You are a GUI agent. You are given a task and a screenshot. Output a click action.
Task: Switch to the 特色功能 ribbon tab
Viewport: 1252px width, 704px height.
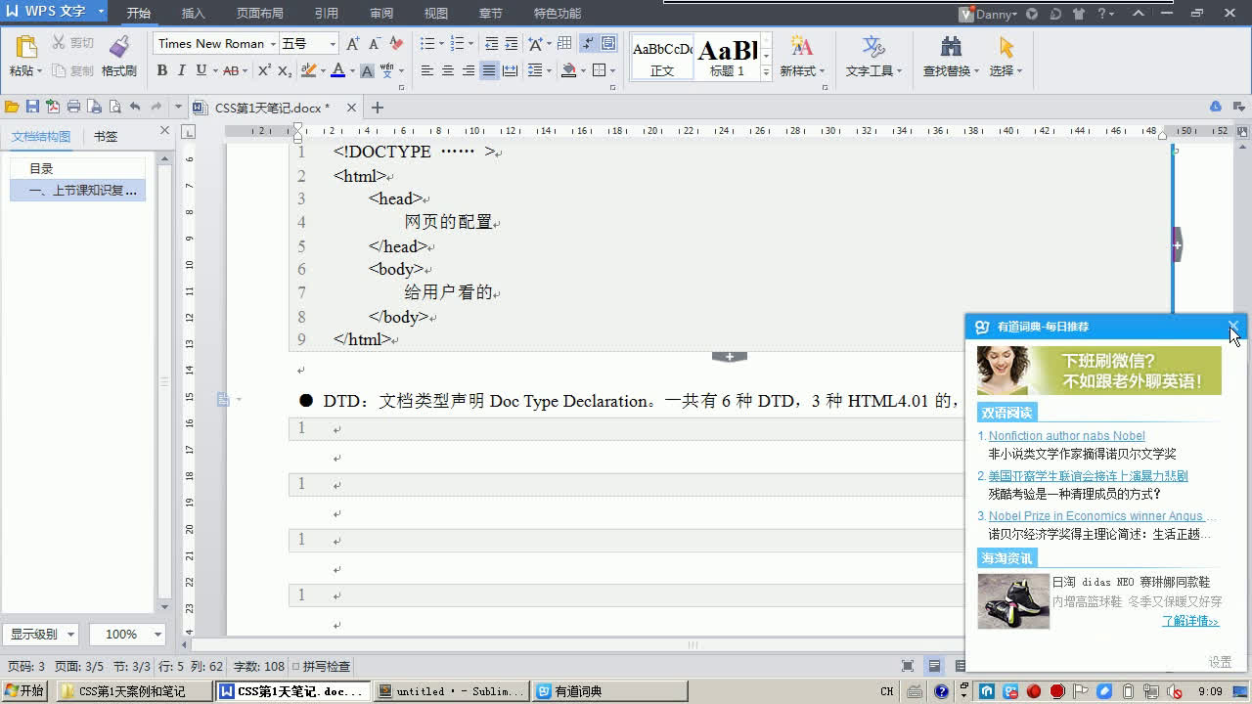coord(558,14)
